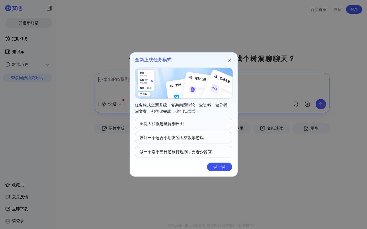Choose the 设计一个适合小朋友的太空数学游戏 suggestion
Image resolution: width=367 pixels, height=229 pixels.
pyautogui.click(x=183, y=138)
